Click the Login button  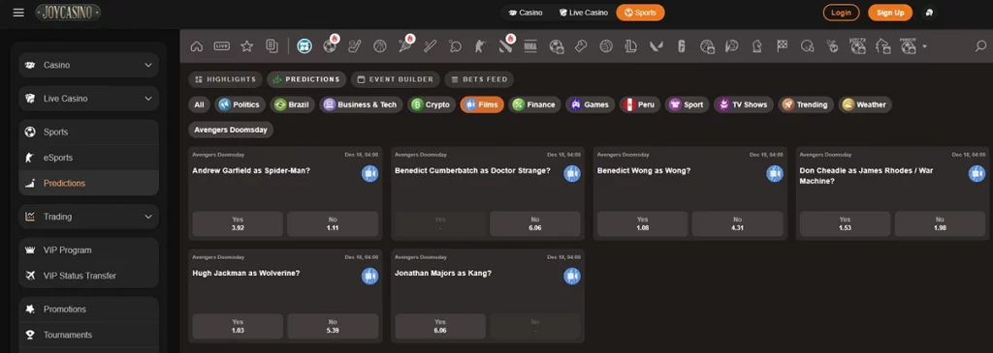click(x=841, y=13)
